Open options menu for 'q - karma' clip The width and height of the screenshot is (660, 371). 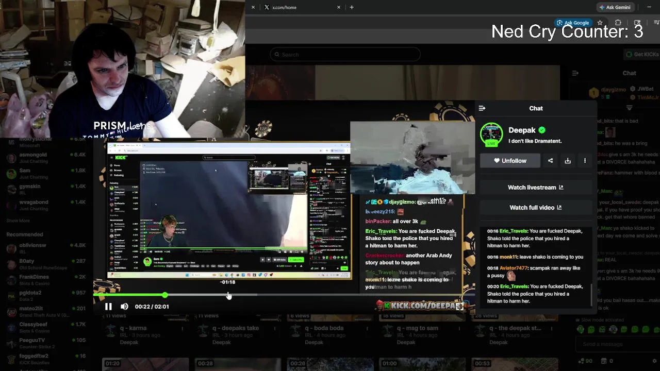pyautogui.click(x=182, y=328)
